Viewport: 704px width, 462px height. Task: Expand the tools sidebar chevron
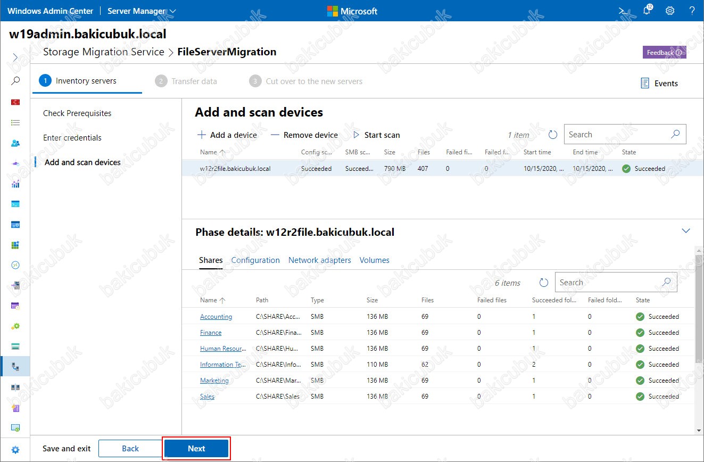(x=15, y=57)
